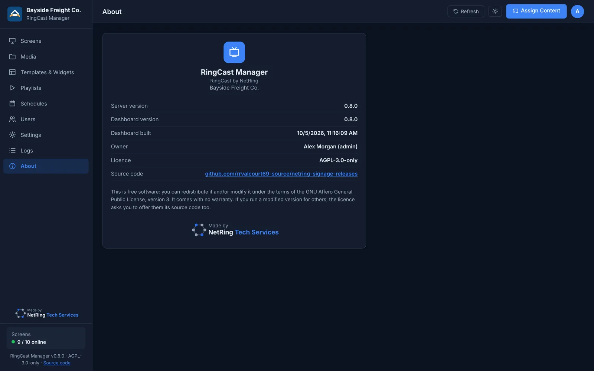Screen dimensions: 594x371
Task: Click the NetRing ring logo in the sidebar footer
Action: click(x=20, y=313)
